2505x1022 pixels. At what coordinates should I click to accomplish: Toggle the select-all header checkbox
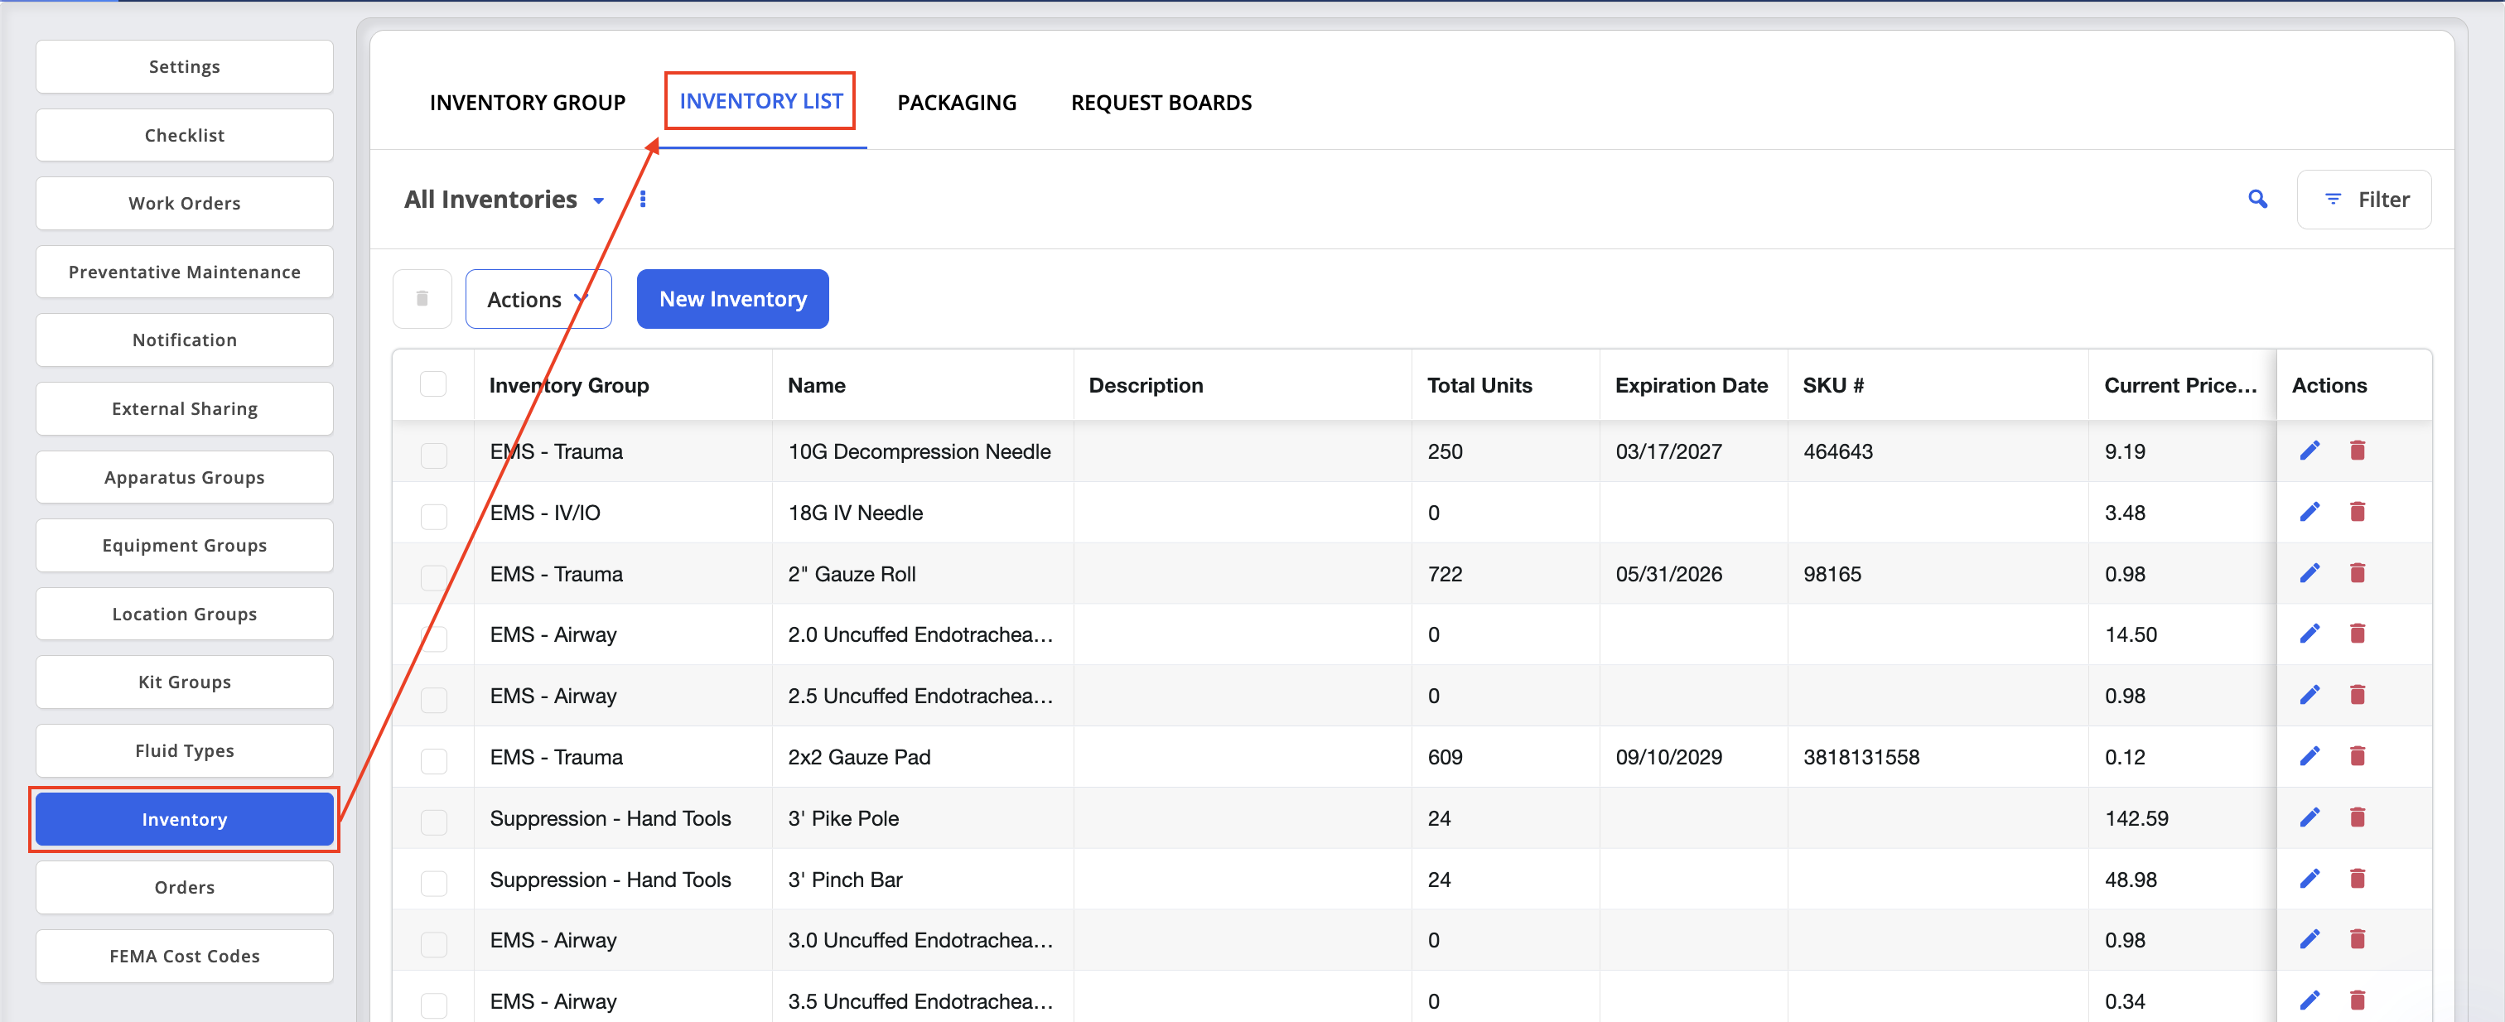click(x=432, y=384)
